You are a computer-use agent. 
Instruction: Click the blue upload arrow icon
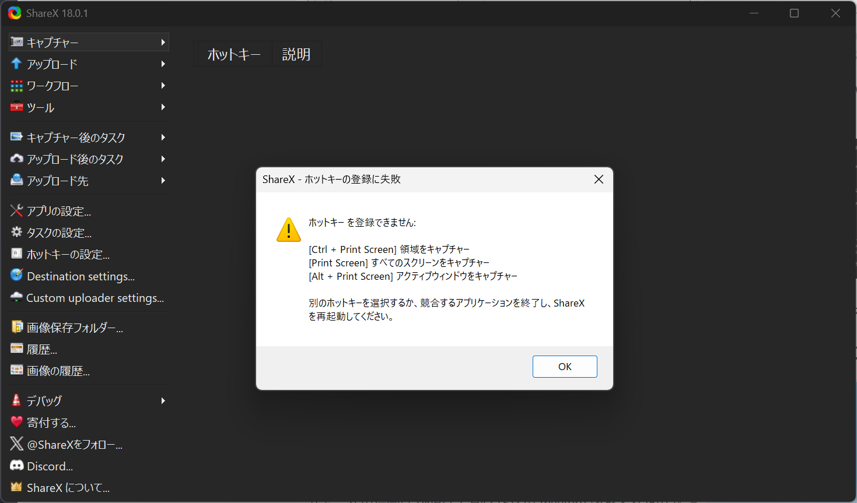point(16,64)
